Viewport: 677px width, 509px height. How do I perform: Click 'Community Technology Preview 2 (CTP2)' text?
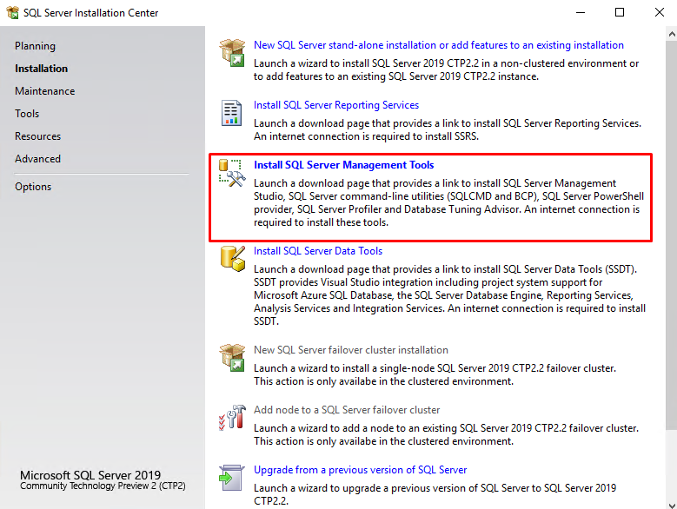point(103,486)
